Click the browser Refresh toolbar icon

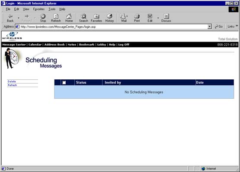click(56, 18)
